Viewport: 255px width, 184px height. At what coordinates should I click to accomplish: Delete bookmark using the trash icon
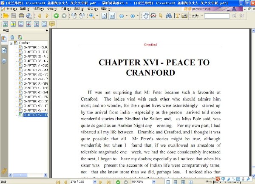[12, 37]
